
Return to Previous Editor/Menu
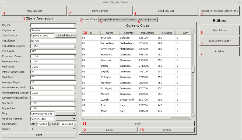219,11
